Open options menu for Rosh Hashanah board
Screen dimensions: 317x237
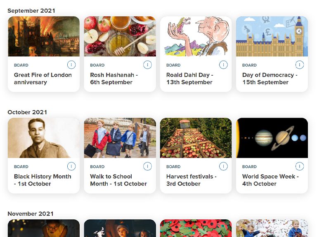tap(147, 65)
